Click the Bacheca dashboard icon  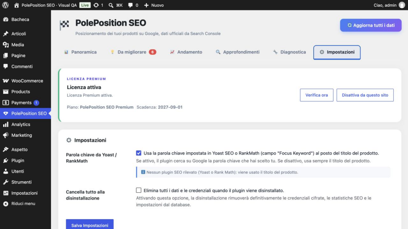point(6,19)
